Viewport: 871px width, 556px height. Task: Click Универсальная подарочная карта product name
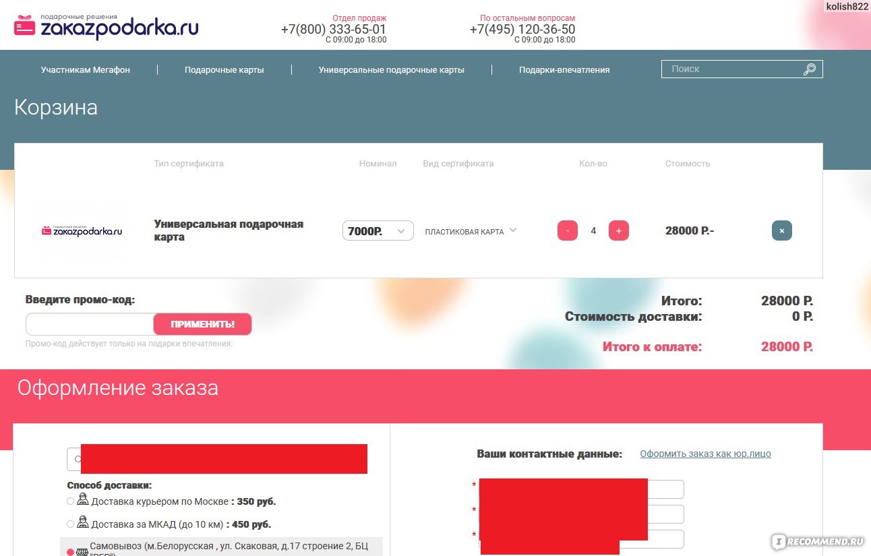click(229, 230)
